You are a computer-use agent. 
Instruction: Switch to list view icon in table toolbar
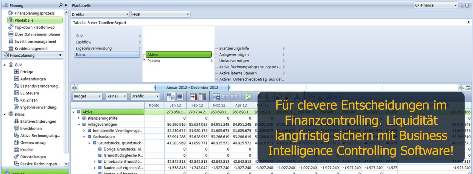[x=180, y=96]
